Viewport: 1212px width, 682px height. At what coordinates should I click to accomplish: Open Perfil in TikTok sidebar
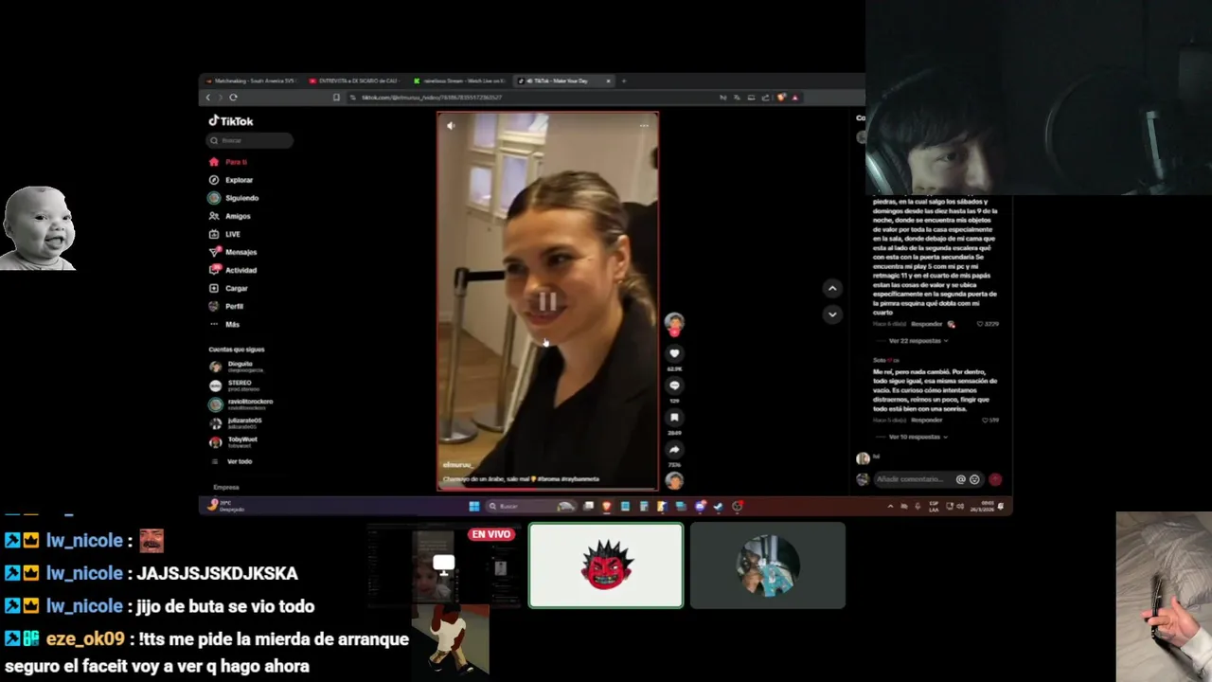[x=227, y=306]
